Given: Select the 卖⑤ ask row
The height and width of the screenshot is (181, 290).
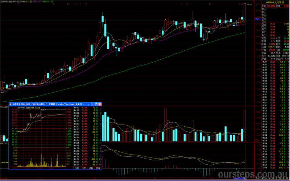Looking at the screenshot, I should (x=275, y=9).
